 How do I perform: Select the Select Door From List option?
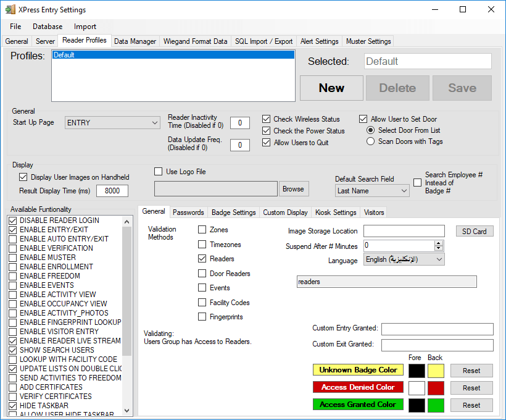tap(370, 130)
